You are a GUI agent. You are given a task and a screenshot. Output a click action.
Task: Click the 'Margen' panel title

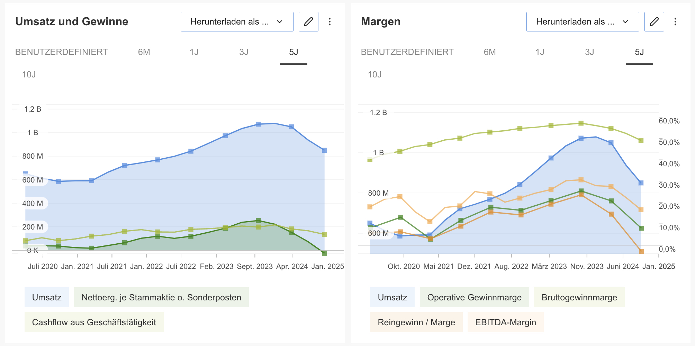381,21
